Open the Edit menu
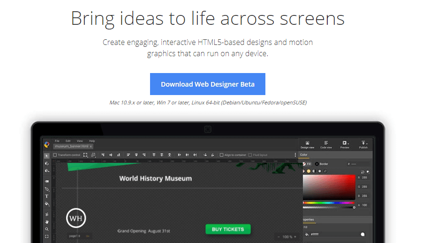 [x=68, y=141]
